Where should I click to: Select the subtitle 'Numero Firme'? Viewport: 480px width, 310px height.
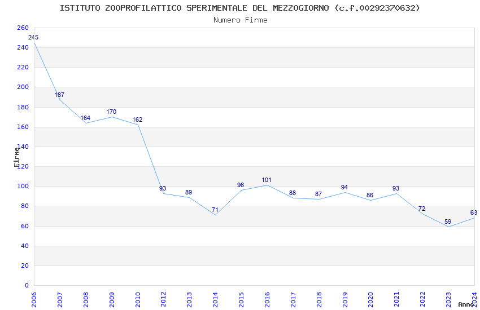point(241,20)
